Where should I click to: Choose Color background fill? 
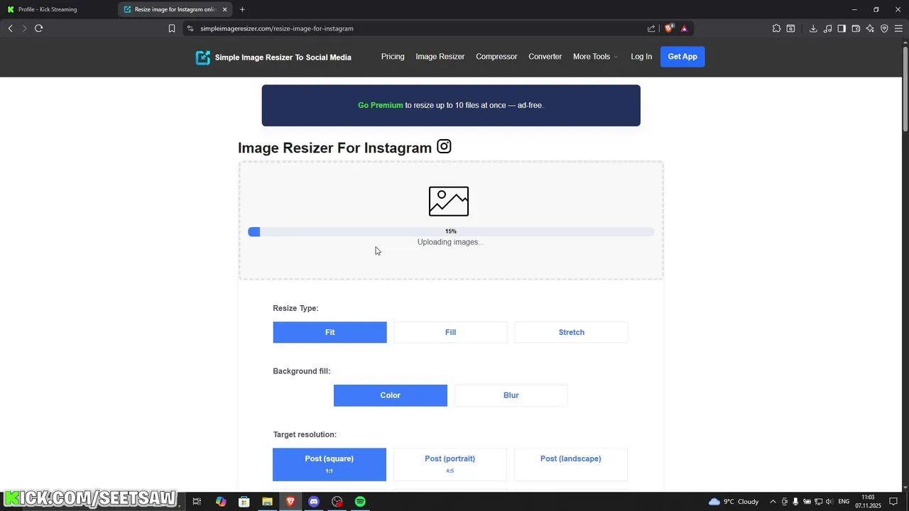[391, 395]
